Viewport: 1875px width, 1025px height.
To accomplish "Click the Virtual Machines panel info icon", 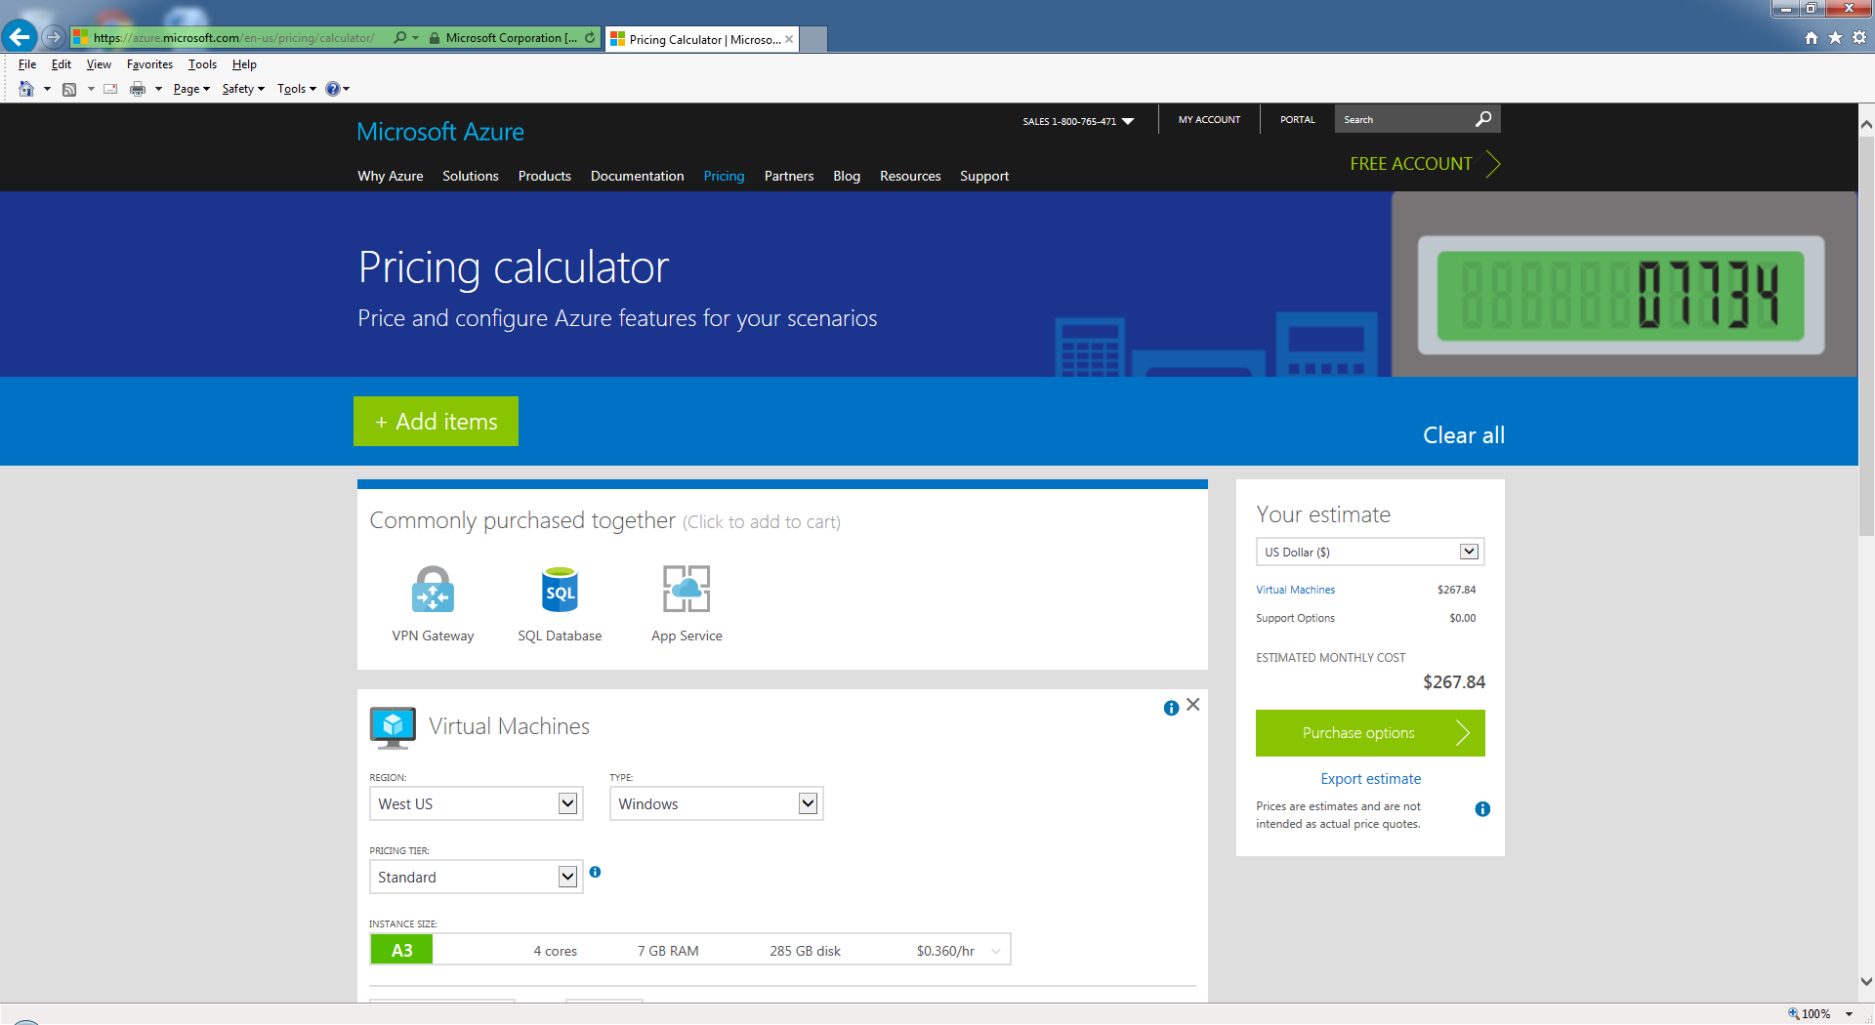I will click(x=1171, y=708).
